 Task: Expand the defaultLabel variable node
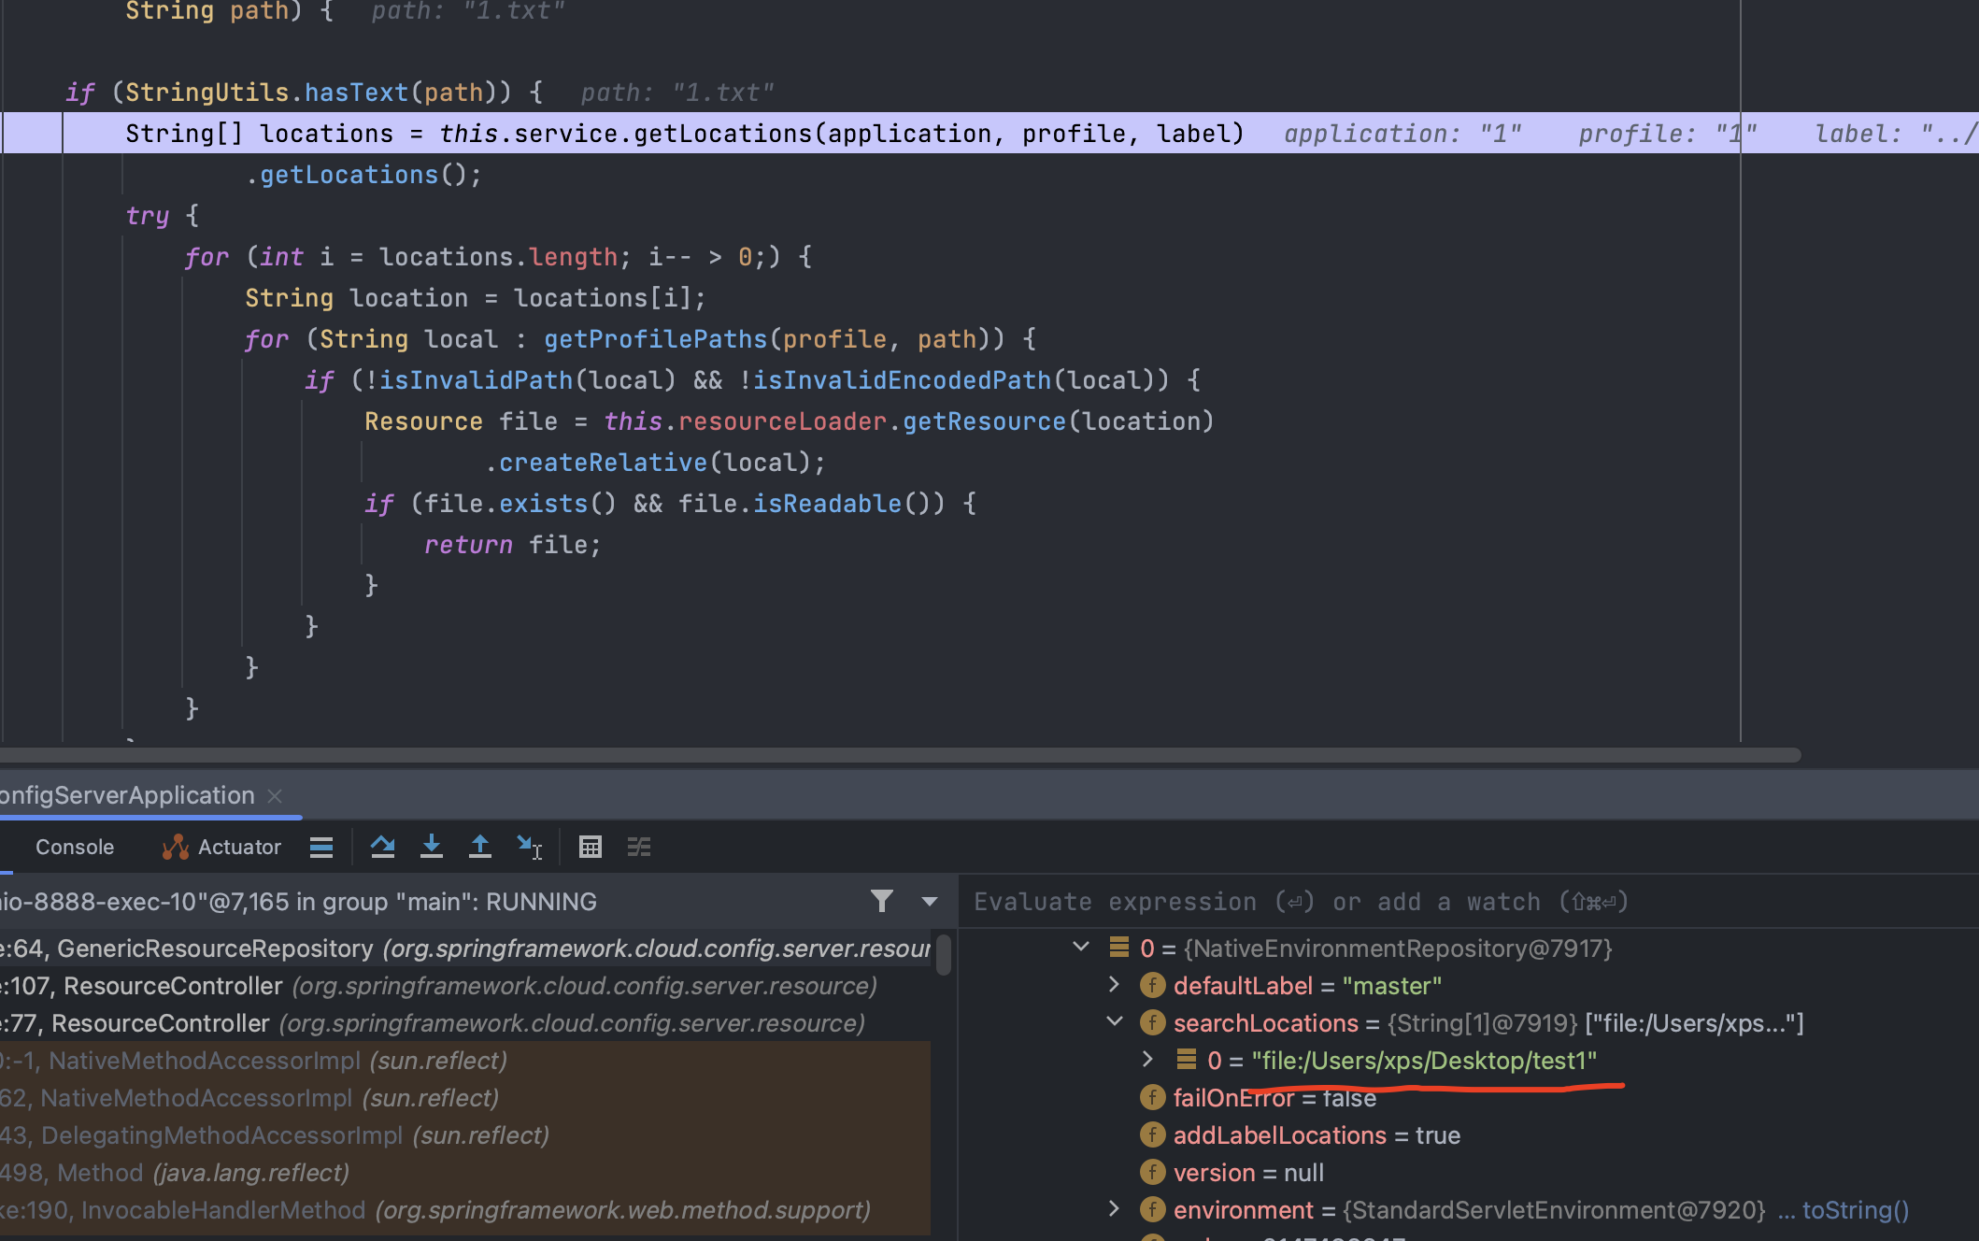(1114, 985)
